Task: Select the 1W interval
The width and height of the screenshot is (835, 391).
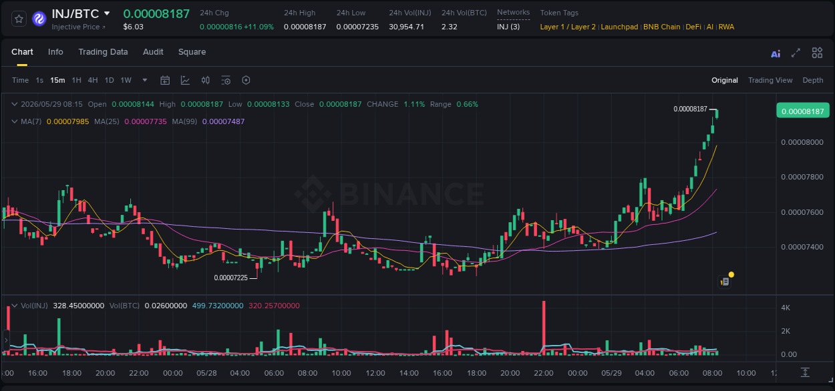Action: click(126, 80)
